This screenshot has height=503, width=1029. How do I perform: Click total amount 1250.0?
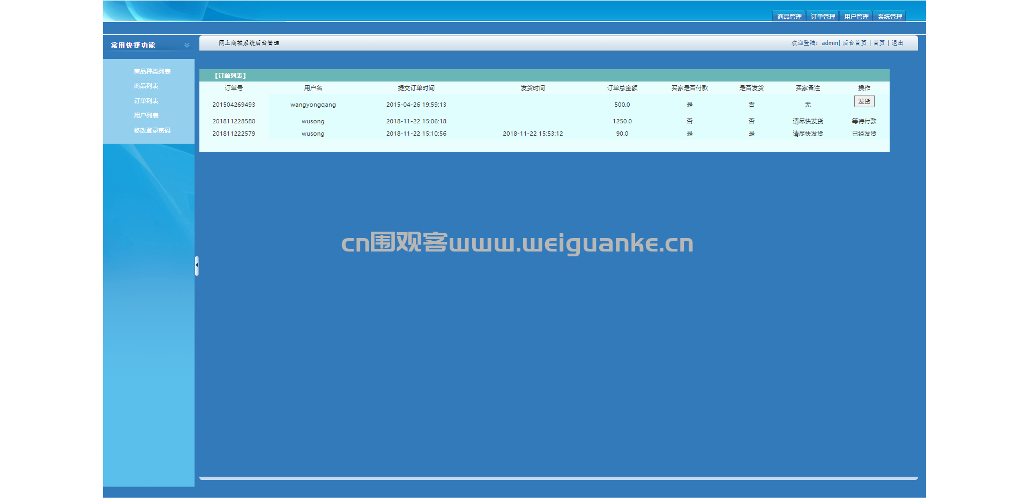[622, 121]
